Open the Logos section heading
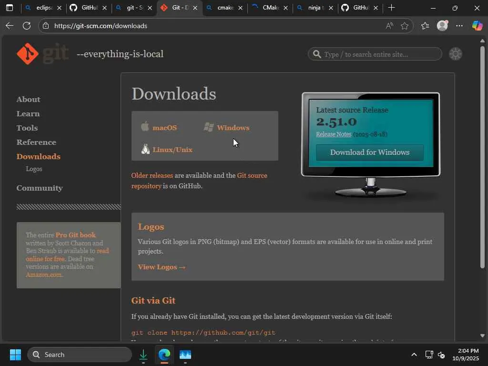 pyautogui.click(x=151, y=227)
